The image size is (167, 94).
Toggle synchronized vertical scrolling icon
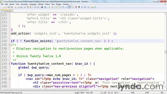[56, 7]
